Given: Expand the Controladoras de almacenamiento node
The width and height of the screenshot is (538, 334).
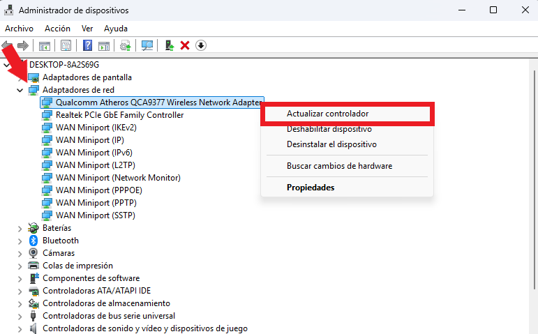Looking at the screenshot, I should click(20, 304).
